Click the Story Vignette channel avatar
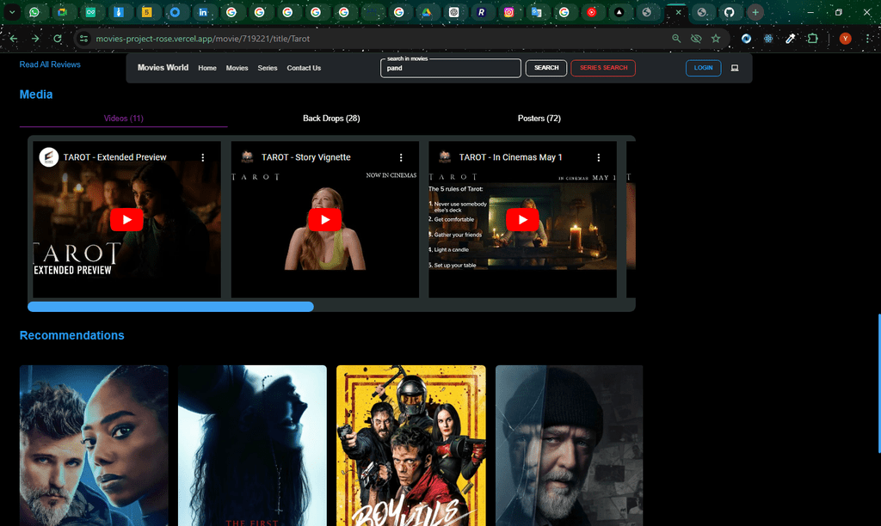Viewport: 881px width, 526px height. pyautogui.click(x=247, y=157)
